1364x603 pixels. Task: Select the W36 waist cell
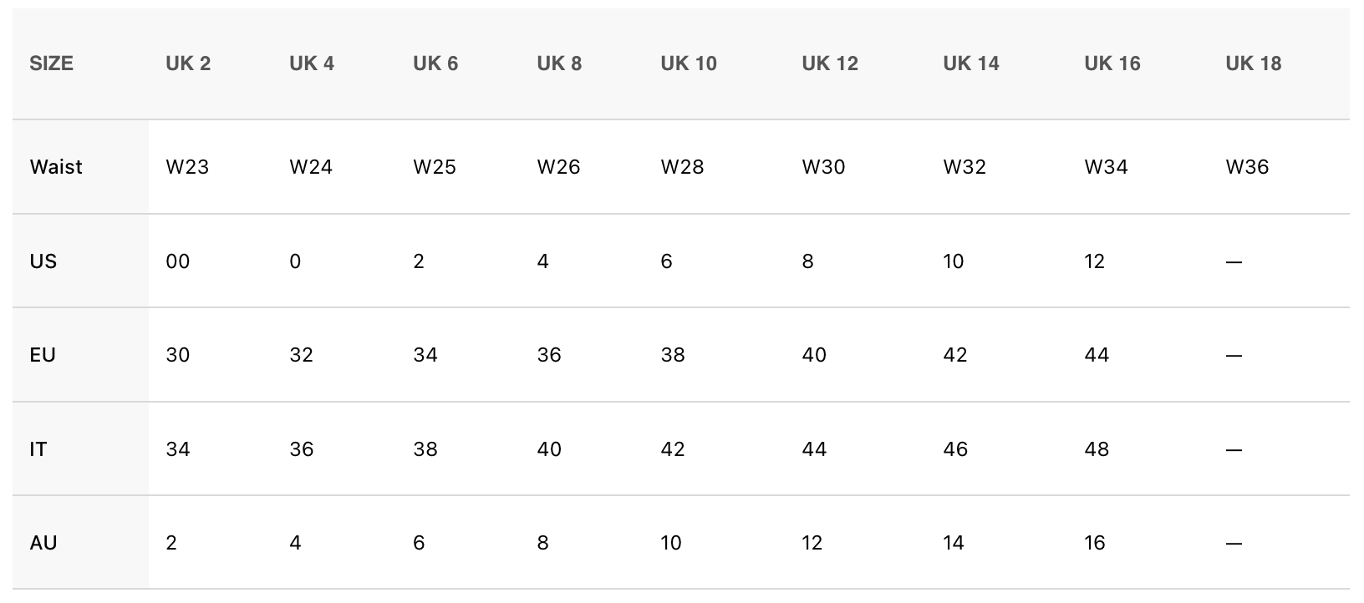coord(1247,167)
